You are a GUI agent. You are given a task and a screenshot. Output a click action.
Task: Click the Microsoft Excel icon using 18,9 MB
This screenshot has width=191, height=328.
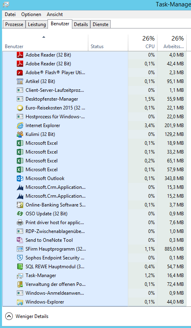20,143
